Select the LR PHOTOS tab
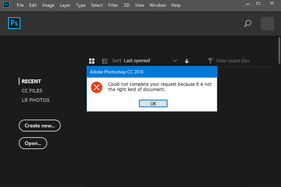 coord(36,100)
